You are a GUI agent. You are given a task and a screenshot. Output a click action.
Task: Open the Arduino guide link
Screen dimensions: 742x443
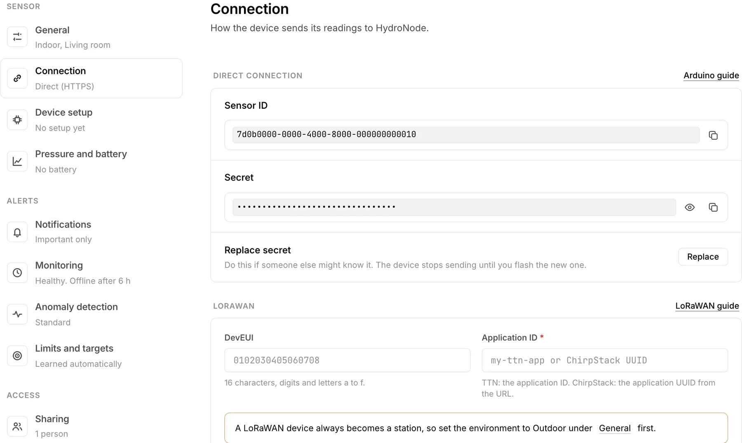[x=711, y=75]
